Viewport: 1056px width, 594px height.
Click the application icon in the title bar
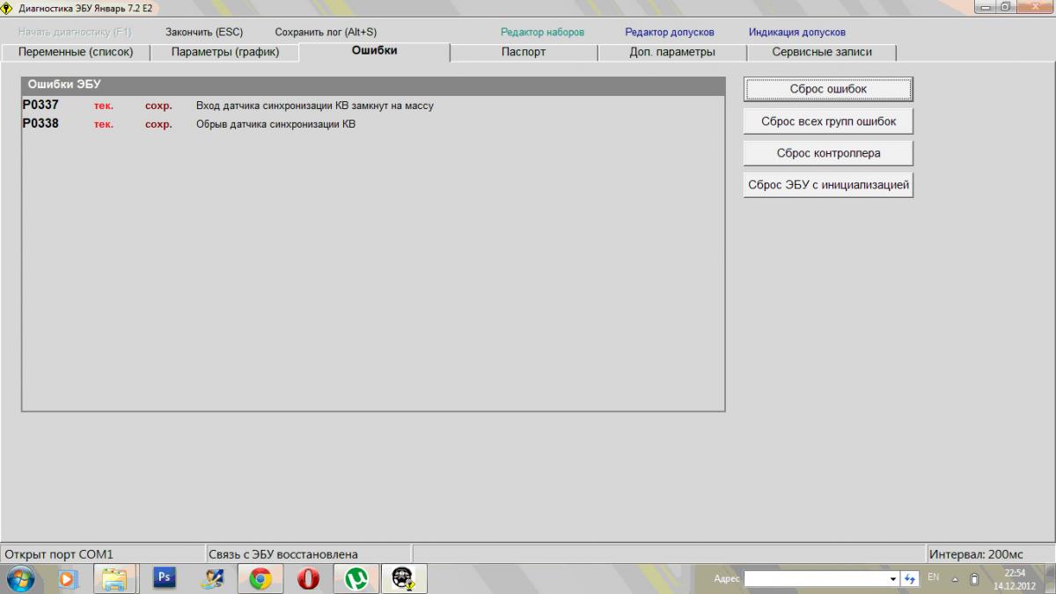(8, 7)
